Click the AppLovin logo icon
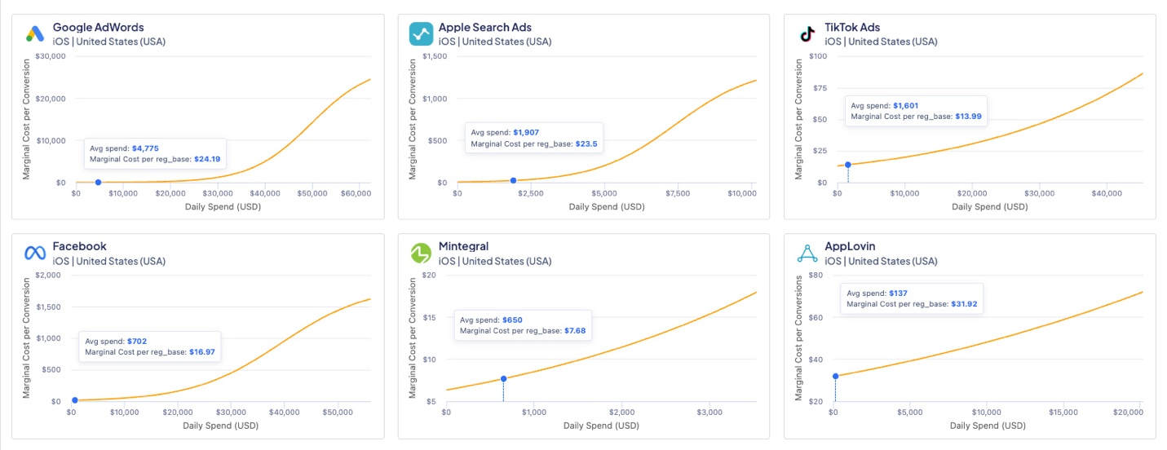The height and width of the screenshot is (450, 1167). (x=807, y=253)
